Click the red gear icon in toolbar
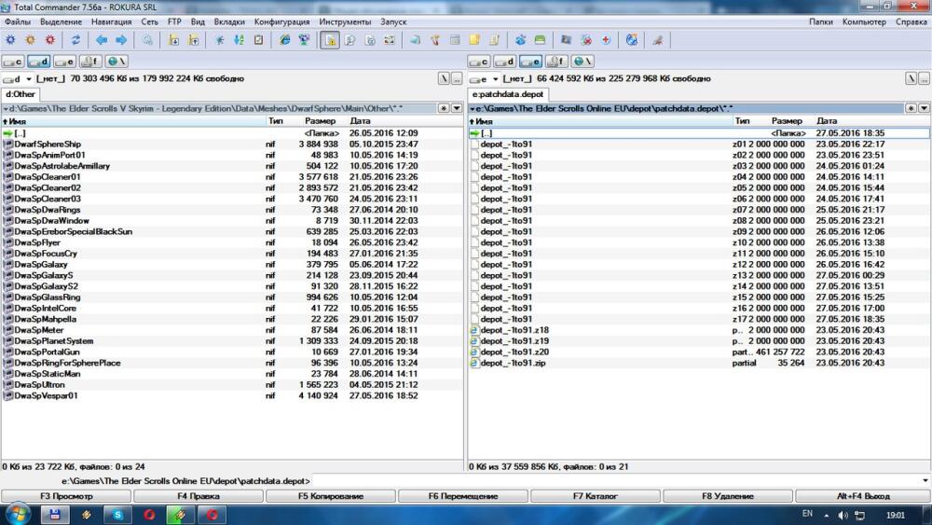 (50, 40)
